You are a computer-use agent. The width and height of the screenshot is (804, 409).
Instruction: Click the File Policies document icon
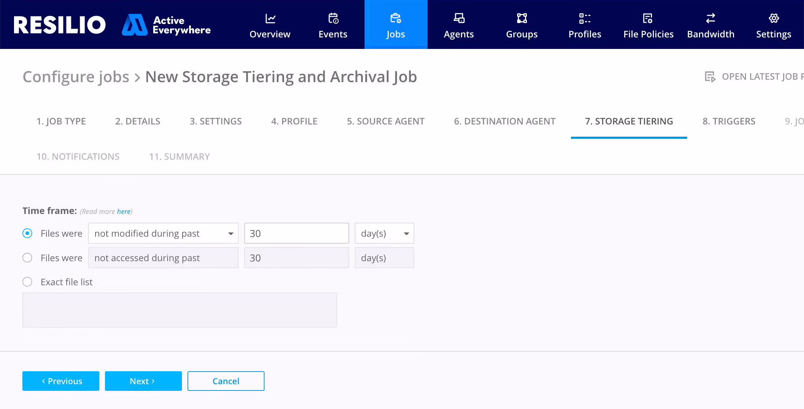click(648, 18)
